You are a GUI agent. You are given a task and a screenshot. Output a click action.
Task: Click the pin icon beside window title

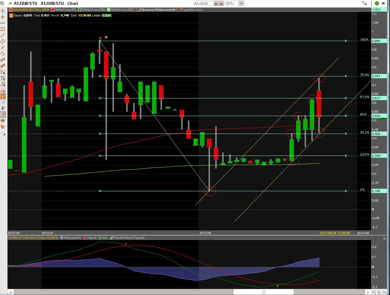coord(10,3)
